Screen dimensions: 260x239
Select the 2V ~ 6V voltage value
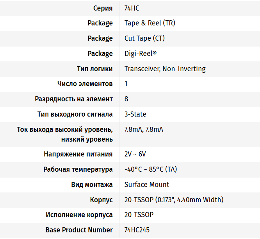135,154
